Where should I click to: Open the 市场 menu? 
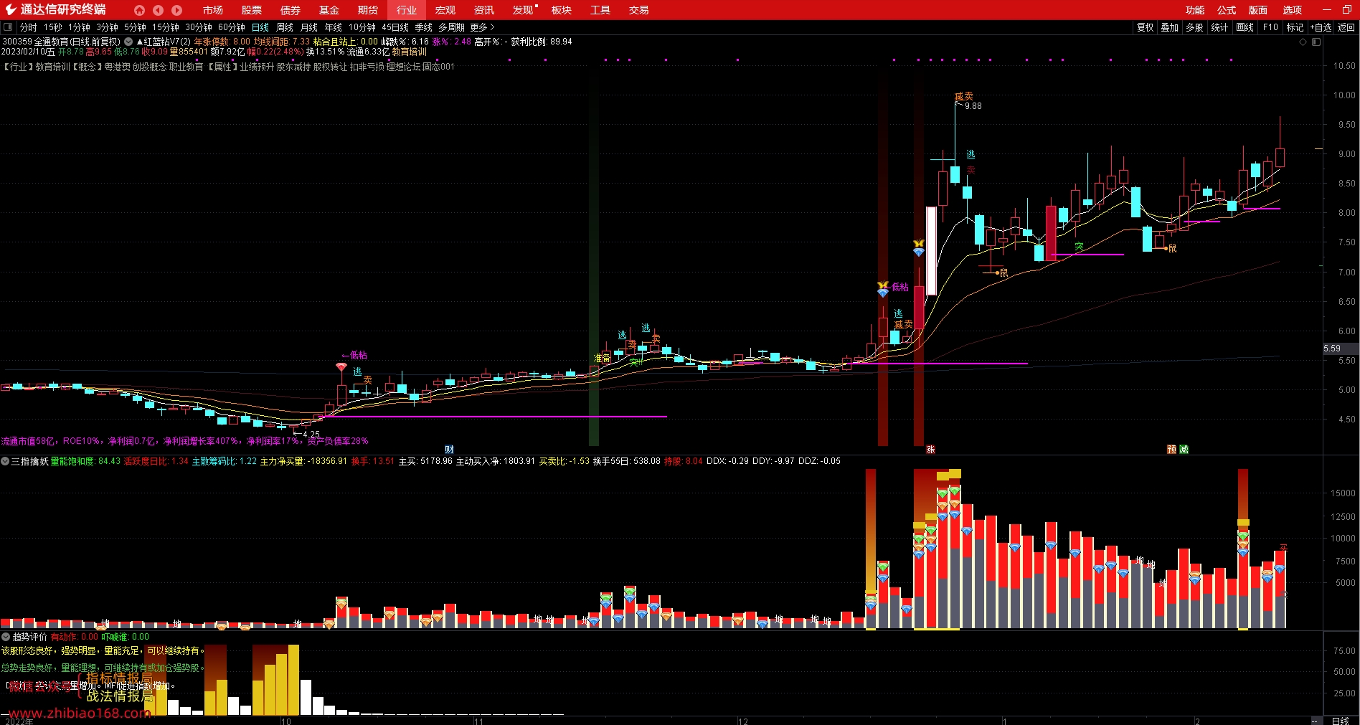coord(212,10)
